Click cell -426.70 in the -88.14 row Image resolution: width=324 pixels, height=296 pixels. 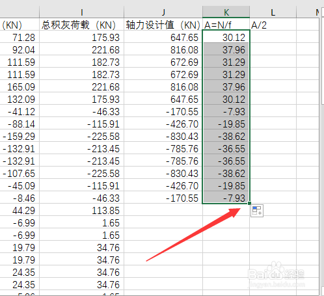163,123
